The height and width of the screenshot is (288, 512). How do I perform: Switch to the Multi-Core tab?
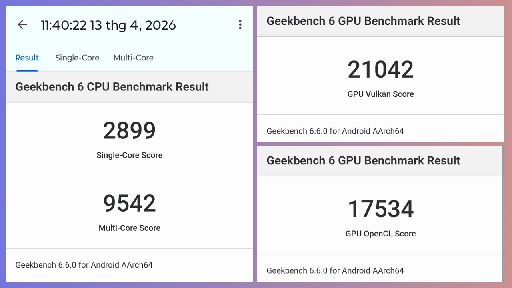point(133,58)
